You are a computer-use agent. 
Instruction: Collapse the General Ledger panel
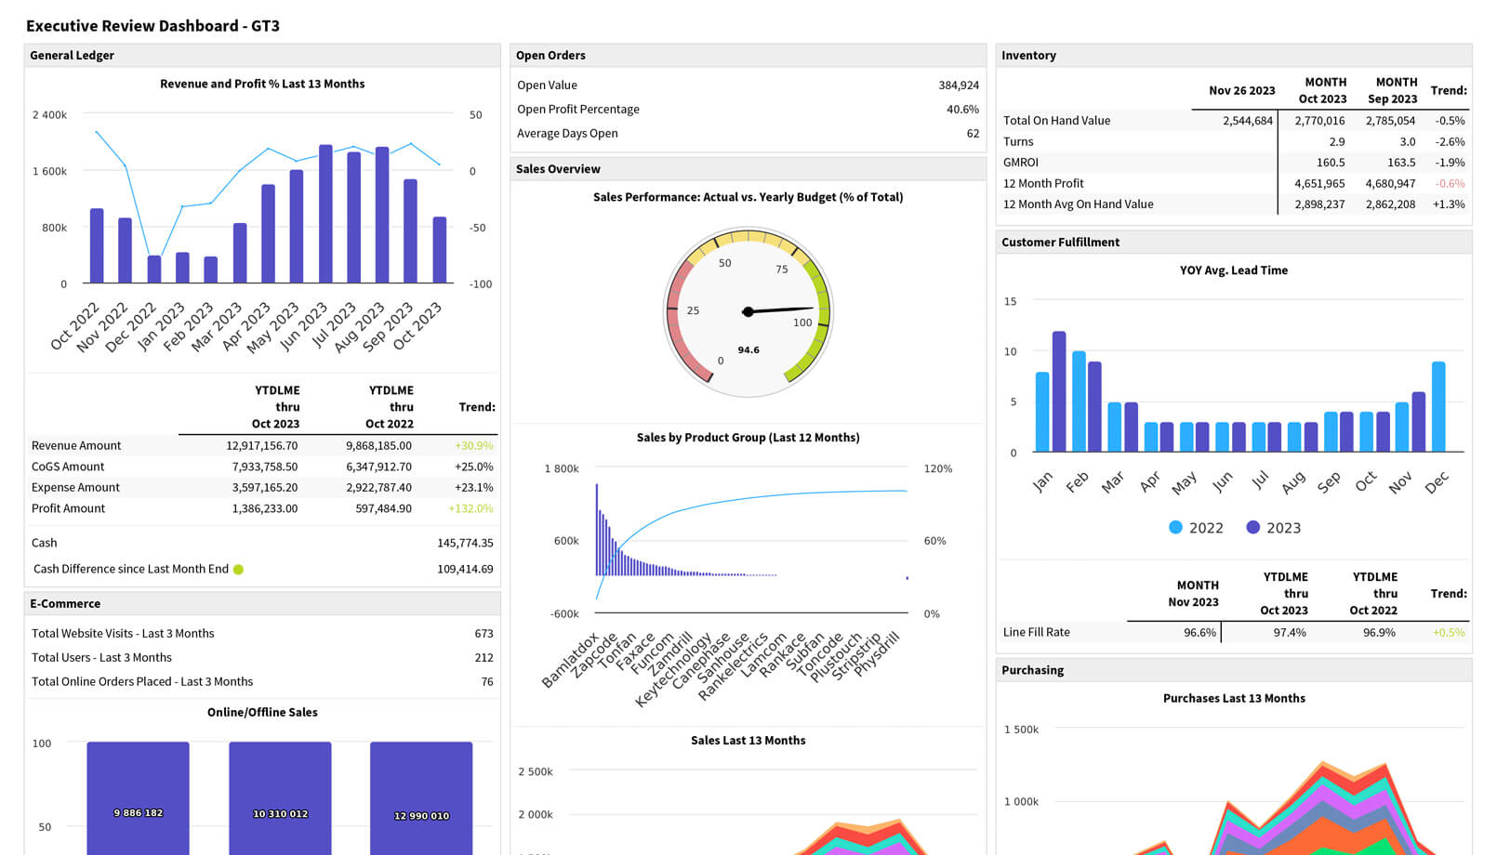pyautogui.click(x=72, y=56)
